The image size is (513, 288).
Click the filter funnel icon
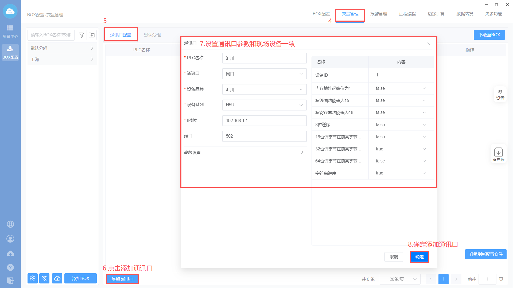pyautogui.click(x=82, y=35)
